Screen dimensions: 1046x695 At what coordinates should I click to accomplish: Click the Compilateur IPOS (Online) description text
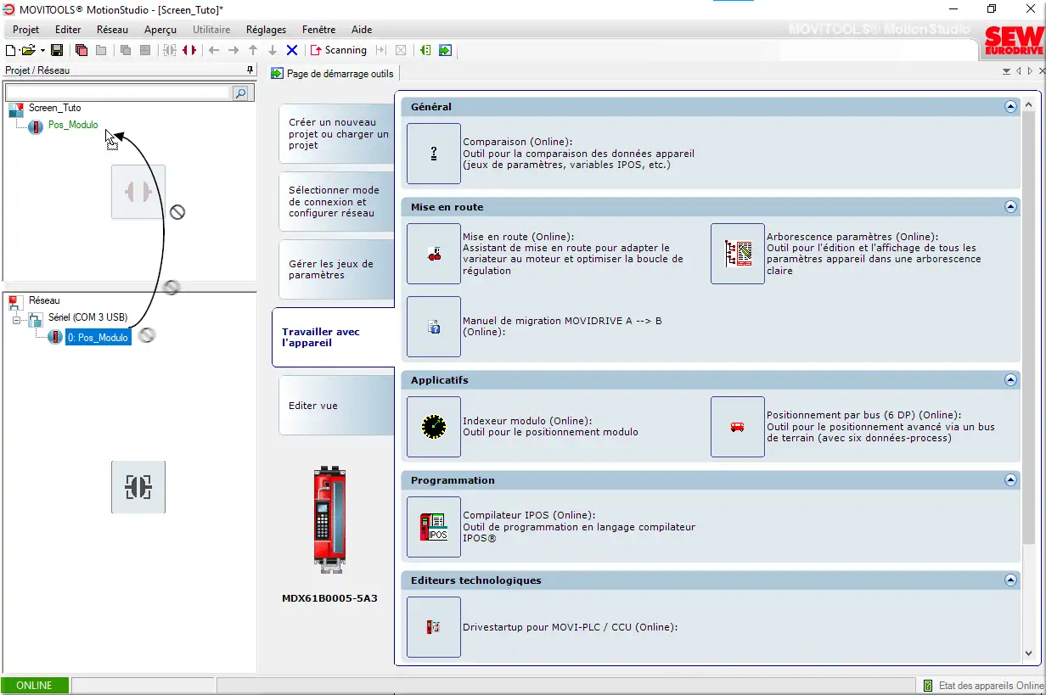(579, 527)
